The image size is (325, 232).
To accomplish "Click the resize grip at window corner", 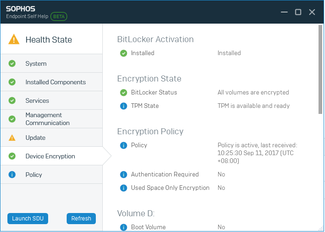I will [x=321, y=228].
